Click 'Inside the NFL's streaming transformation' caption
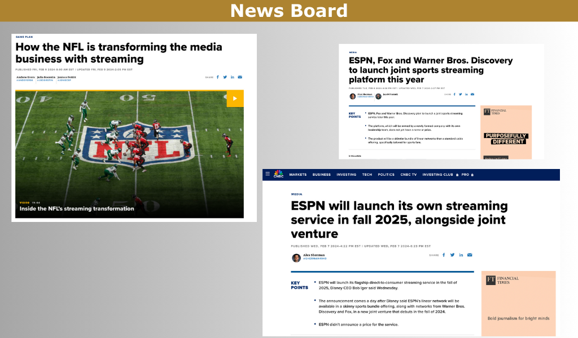 coord(77,208)
